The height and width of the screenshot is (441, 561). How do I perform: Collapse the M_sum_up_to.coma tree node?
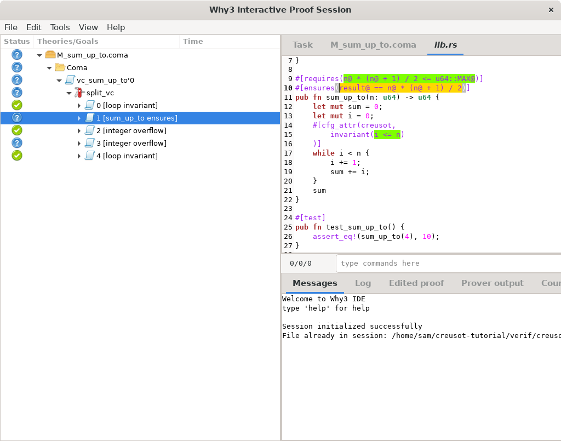pos(38,55)
